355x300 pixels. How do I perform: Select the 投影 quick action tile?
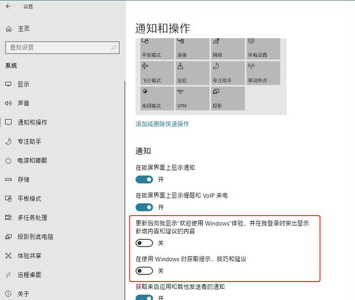tap(228, 98)
